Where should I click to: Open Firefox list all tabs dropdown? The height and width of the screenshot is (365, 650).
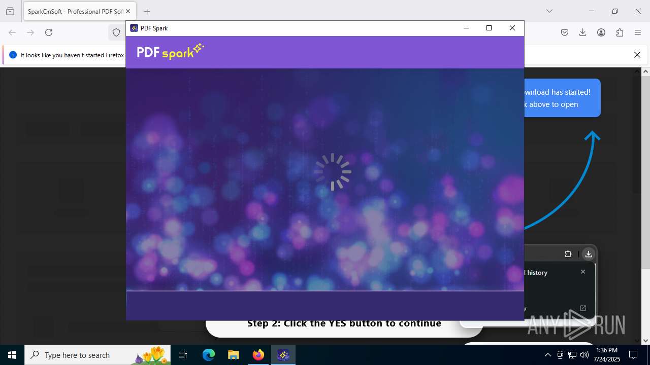(549, 11)
